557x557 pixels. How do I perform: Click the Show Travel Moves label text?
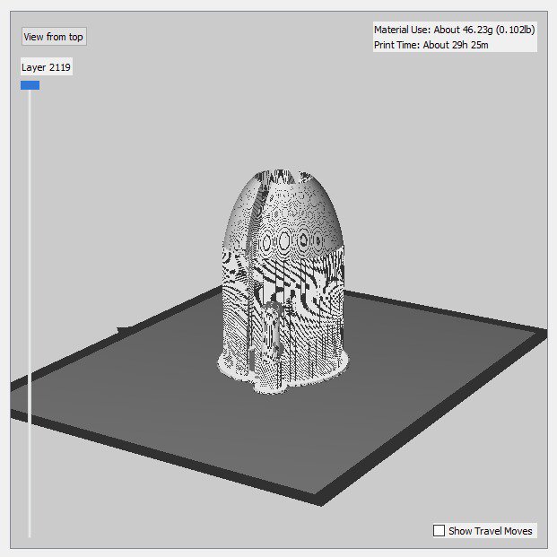491,531
